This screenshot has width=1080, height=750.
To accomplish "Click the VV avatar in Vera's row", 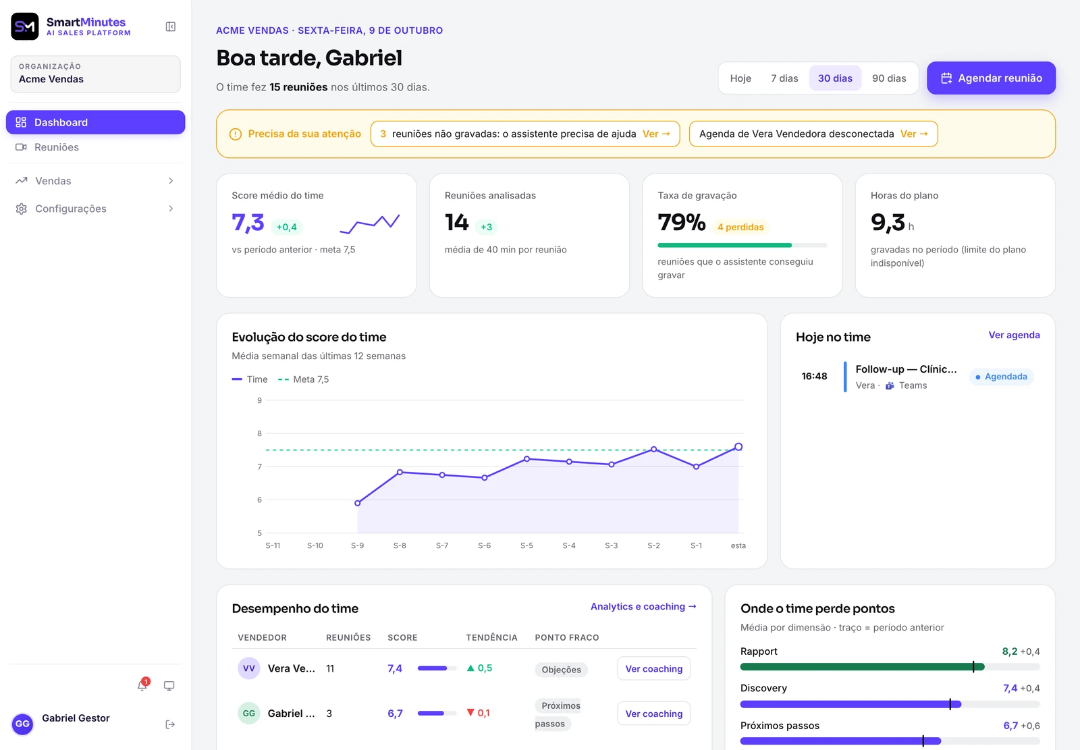I will tap(249, 668).
